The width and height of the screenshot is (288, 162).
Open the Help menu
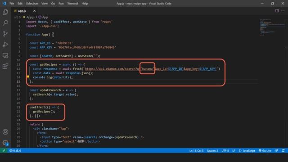click(85, 4)
